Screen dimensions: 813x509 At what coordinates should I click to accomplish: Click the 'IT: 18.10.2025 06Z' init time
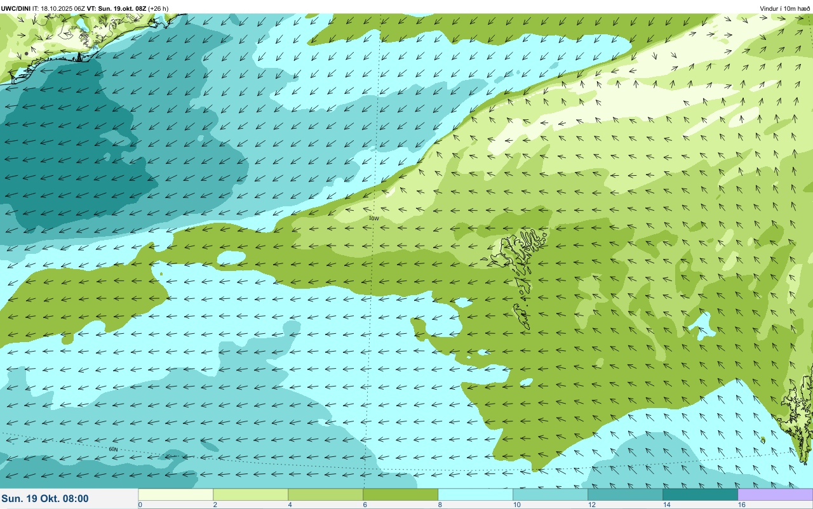(x=58, y=8)
